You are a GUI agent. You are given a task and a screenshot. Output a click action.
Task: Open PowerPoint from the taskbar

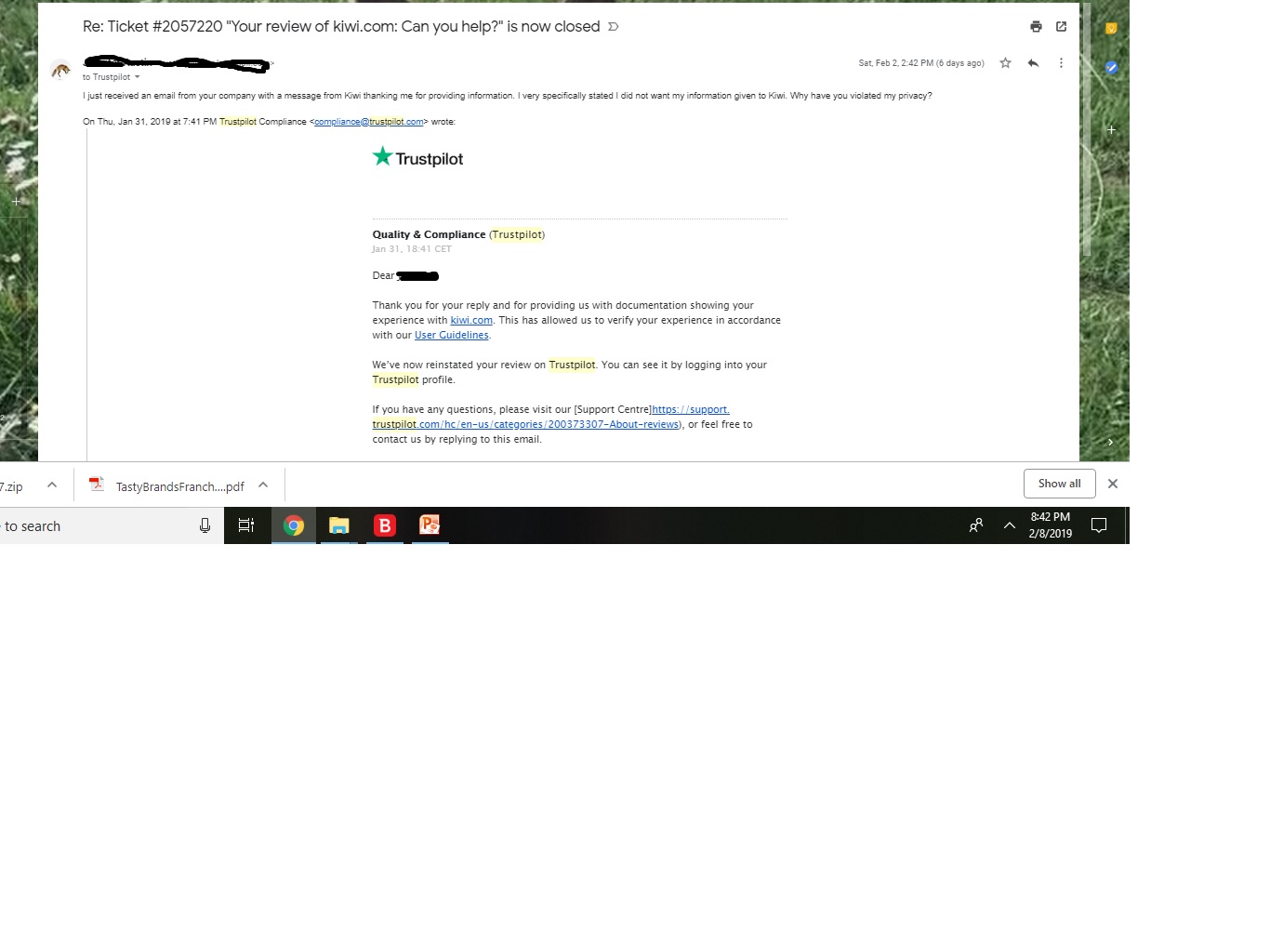tap(430, 525)
